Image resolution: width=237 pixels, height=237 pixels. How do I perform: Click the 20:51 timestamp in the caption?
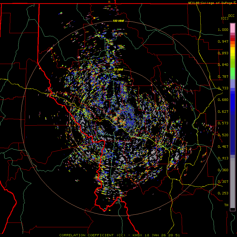point(174,235)
